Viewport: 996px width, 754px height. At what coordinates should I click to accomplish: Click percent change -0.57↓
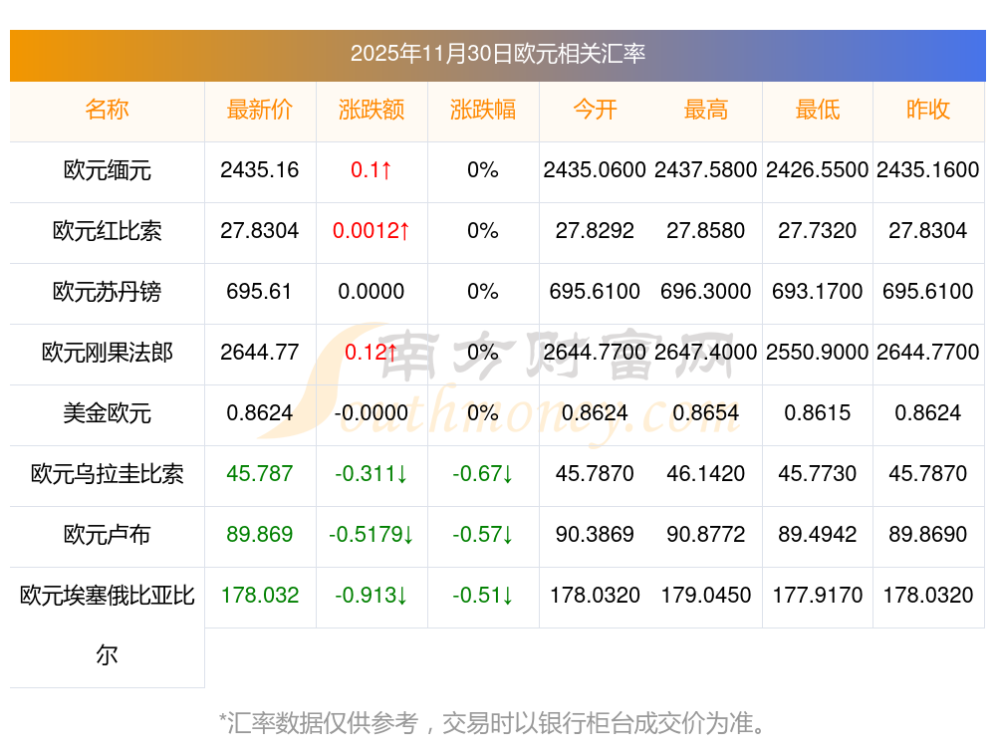[x=483, y=534]
